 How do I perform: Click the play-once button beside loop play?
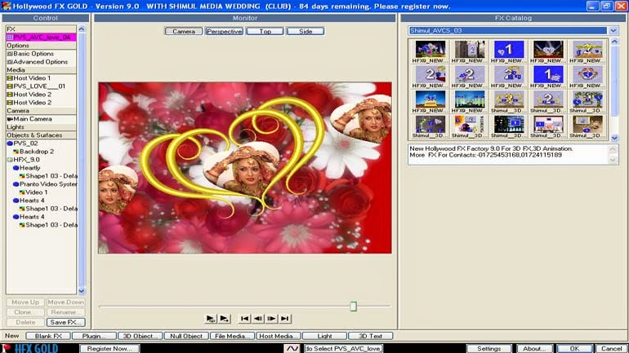click(x=225, y=319)
